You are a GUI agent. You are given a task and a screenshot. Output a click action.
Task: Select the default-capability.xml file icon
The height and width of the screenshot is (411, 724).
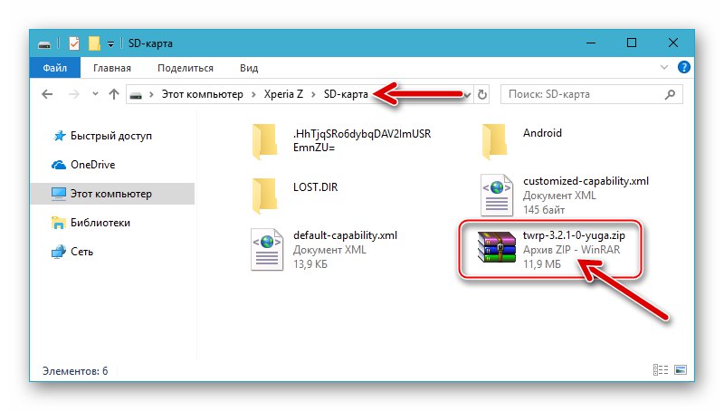pyautogui.click(x=267, y=249)
